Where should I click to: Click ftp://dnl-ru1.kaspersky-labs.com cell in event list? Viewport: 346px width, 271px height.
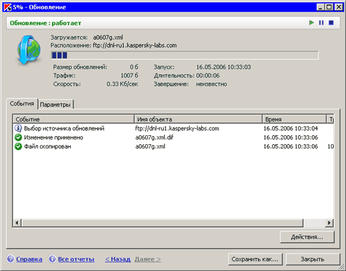coord(177,128)
